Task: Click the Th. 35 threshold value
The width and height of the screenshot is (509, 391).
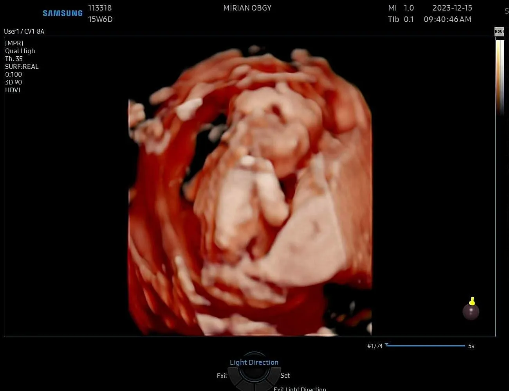Action: 14,59
